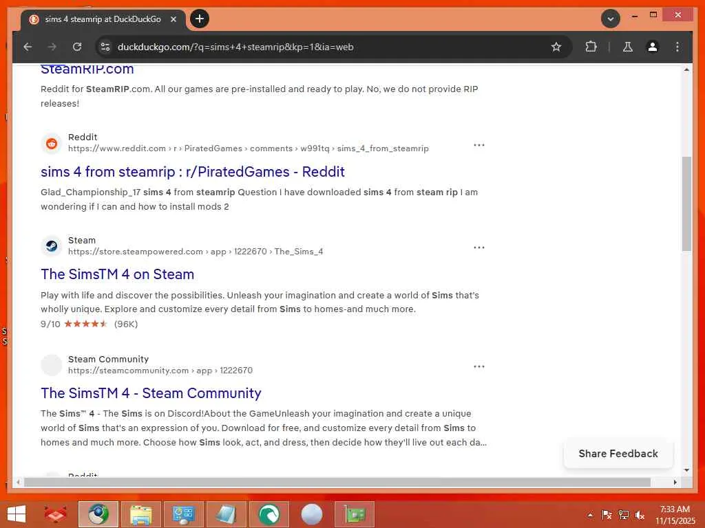The width and height of the screenshot is (705, 528).
Task: Open 'The SimsTM 4 - Steam Community' result
Action: 151,393
